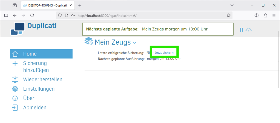This screenshot has height=123, width=280.
Task: Click the Mein Zeugs backup stack icon
Action: pyautogui.click(x=89, y=41)
